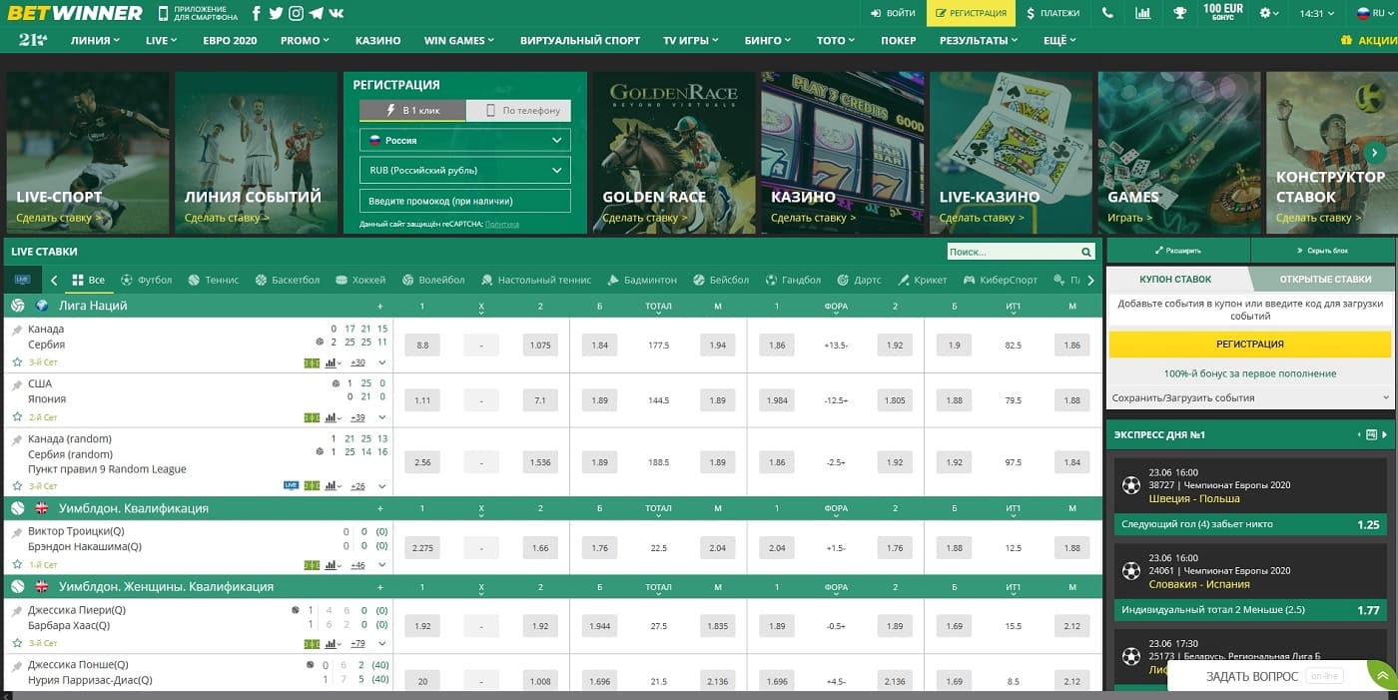This screenshot has width=1398, height=700.
Task: Open the Россия country dropdown
Action: [x=464, y=141]
